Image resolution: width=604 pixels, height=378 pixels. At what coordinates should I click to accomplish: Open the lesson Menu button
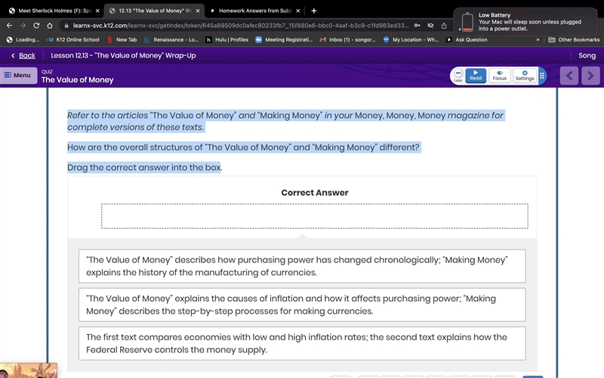pyautogui.click(x=18, y=75)
